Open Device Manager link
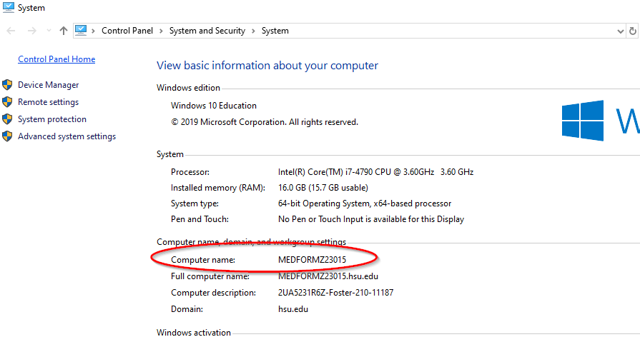 tap(48, 85)
